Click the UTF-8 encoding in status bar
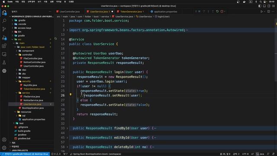Screen dimensions: 277x156 [245, 154]
